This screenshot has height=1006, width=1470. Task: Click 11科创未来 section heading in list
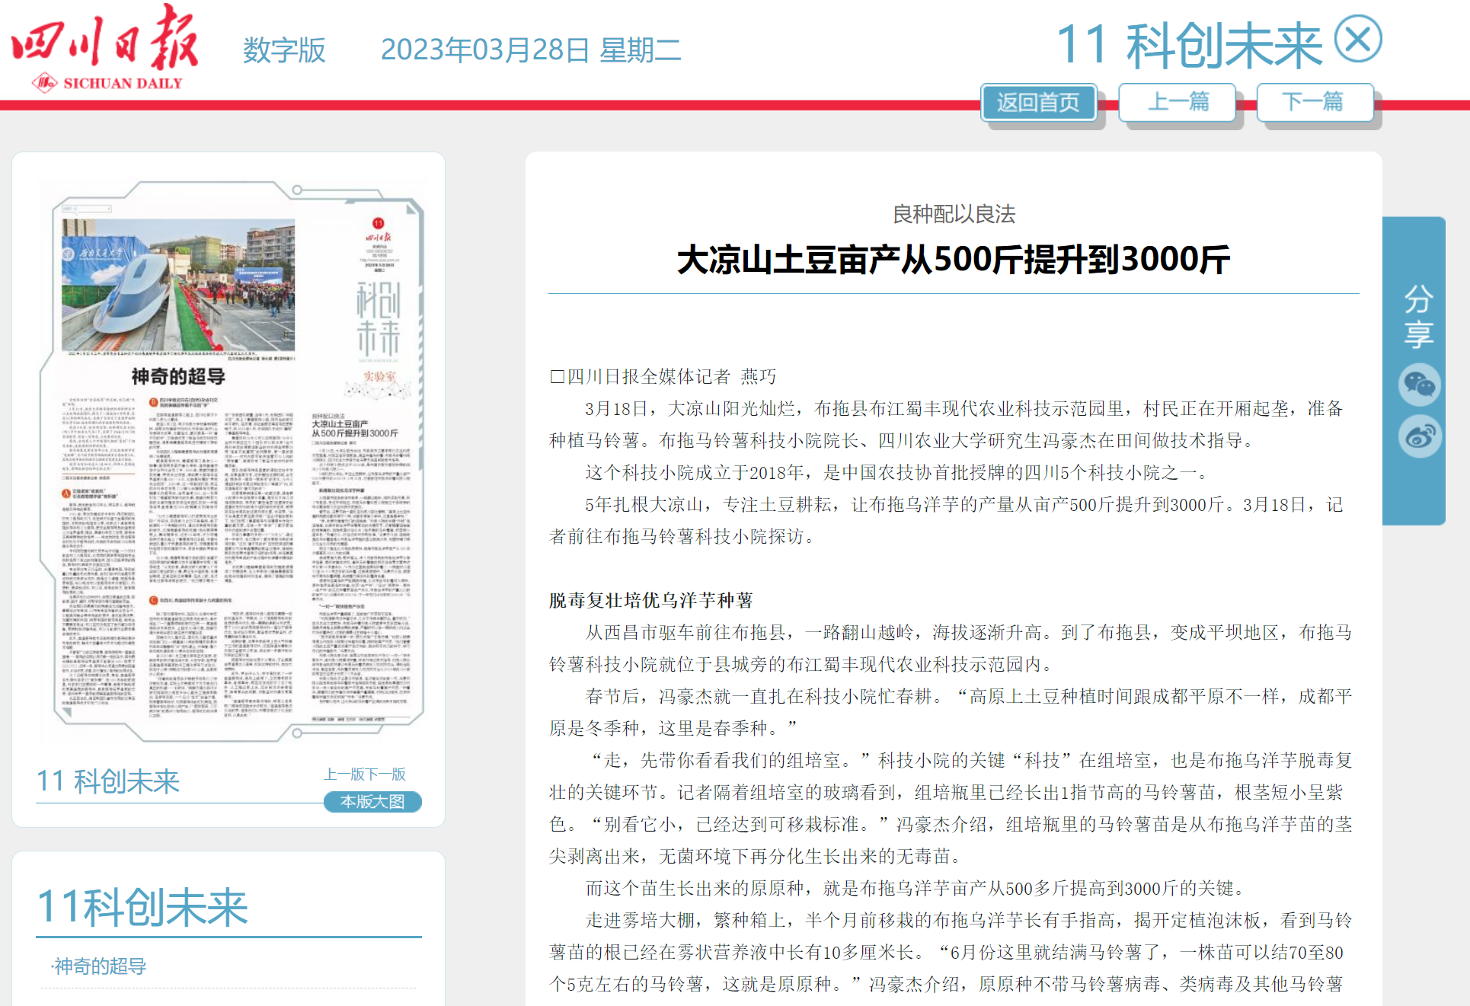(142, 907)
